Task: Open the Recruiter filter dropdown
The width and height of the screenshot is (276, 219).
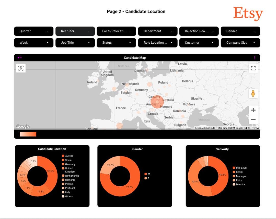Action: pos(75,31)
